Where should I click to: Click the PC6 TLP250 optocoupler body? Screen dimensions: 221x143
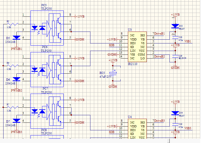point(47,70)
